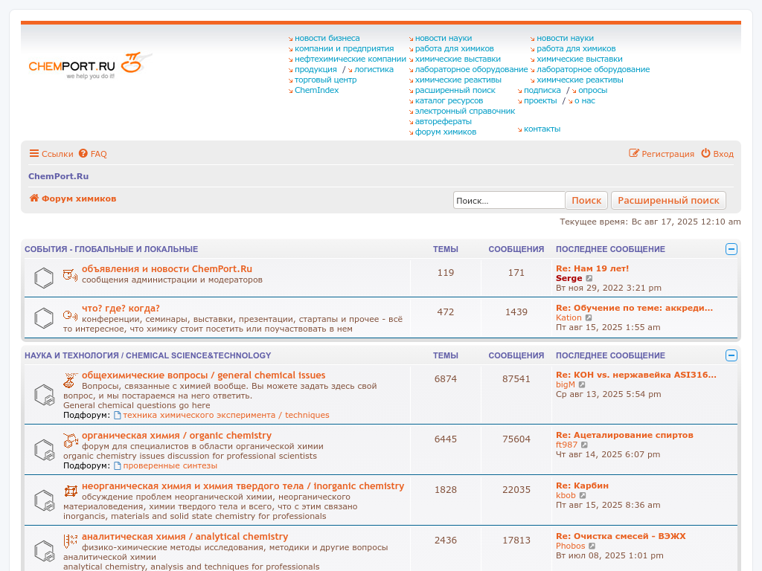Click the search keywords input field
The width and height of the screenshot is (762, 571).
(509, 200)
